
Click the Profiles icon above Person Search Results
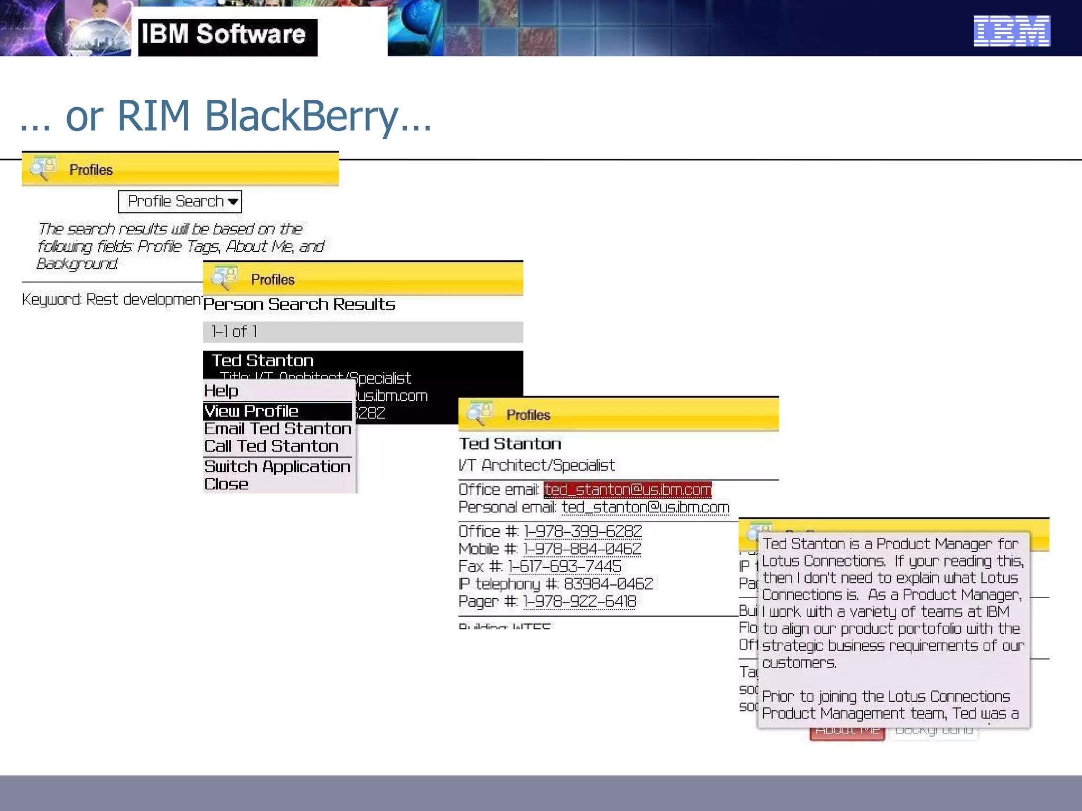tap(224, 278)
